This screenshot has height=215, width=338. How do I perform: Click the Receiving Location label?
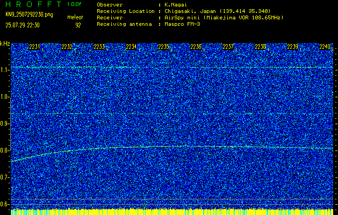pyautogui.click(x=126, y=11)
